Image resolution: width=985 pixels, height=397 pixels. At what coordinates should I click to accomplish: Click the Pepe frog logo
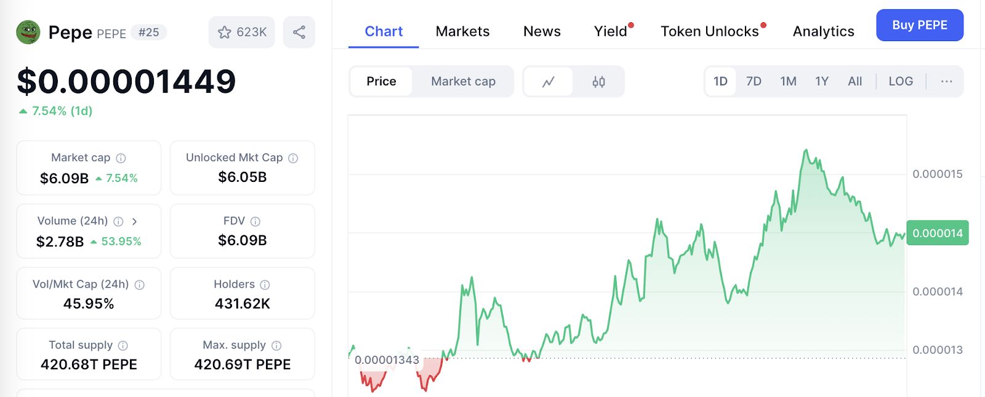(28, 33)
